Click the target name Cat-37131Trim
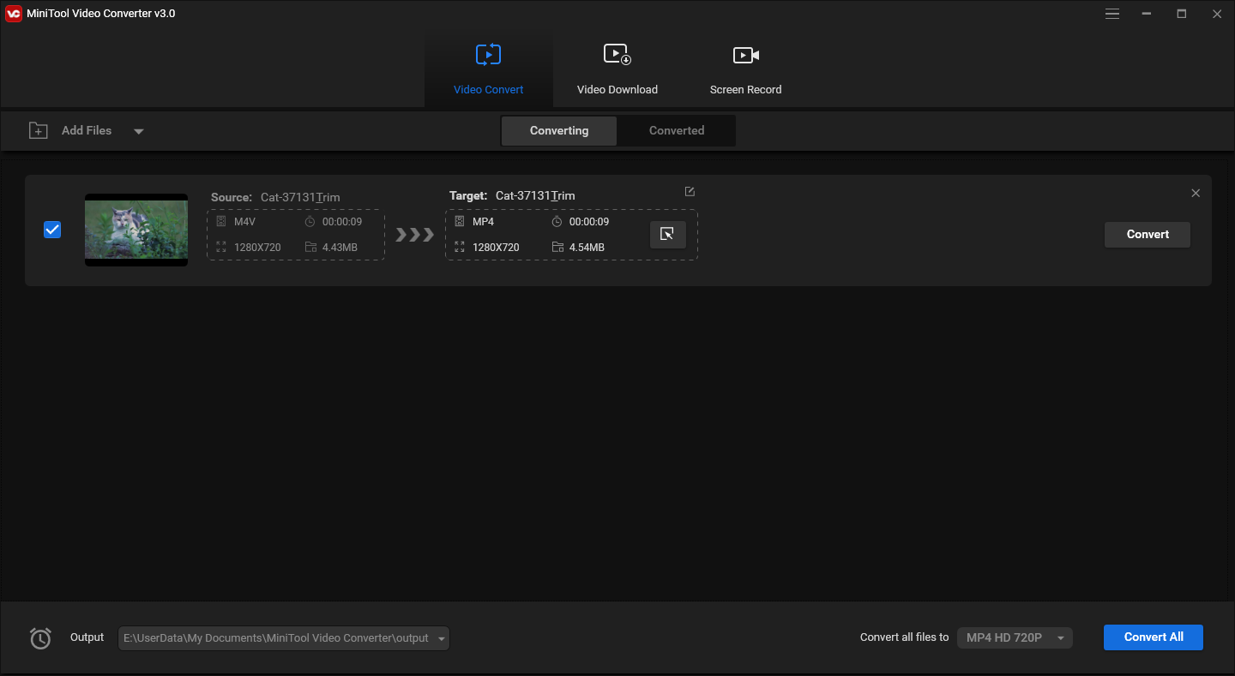The image size is (1235, 676). [x=535, y=195]
